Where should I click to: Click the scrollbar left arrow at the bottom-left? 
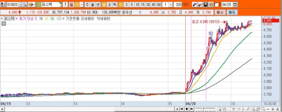click(x=2, y=109)
